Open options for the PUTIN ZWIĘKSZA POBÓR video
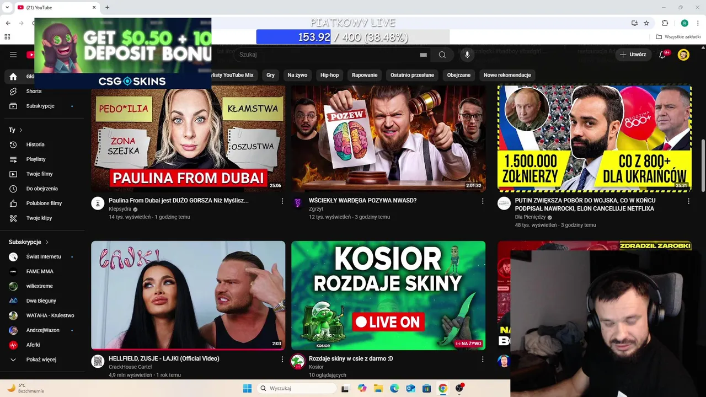 coord(688,201)
